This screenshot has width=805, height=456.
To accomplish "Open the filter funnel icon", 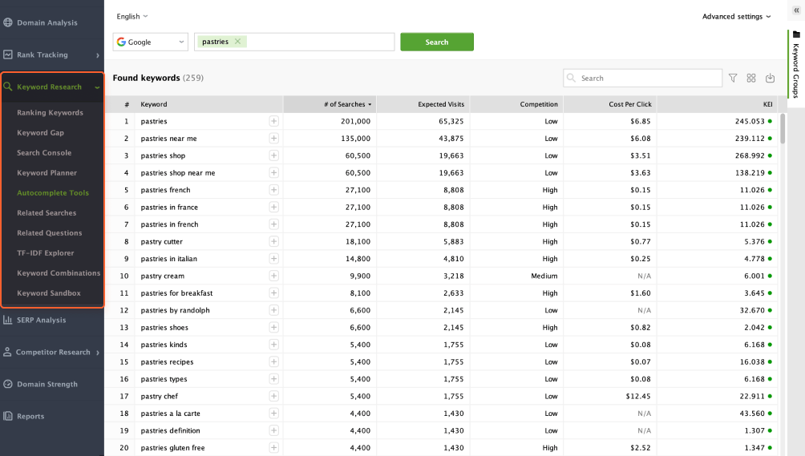I will (733, 79).
